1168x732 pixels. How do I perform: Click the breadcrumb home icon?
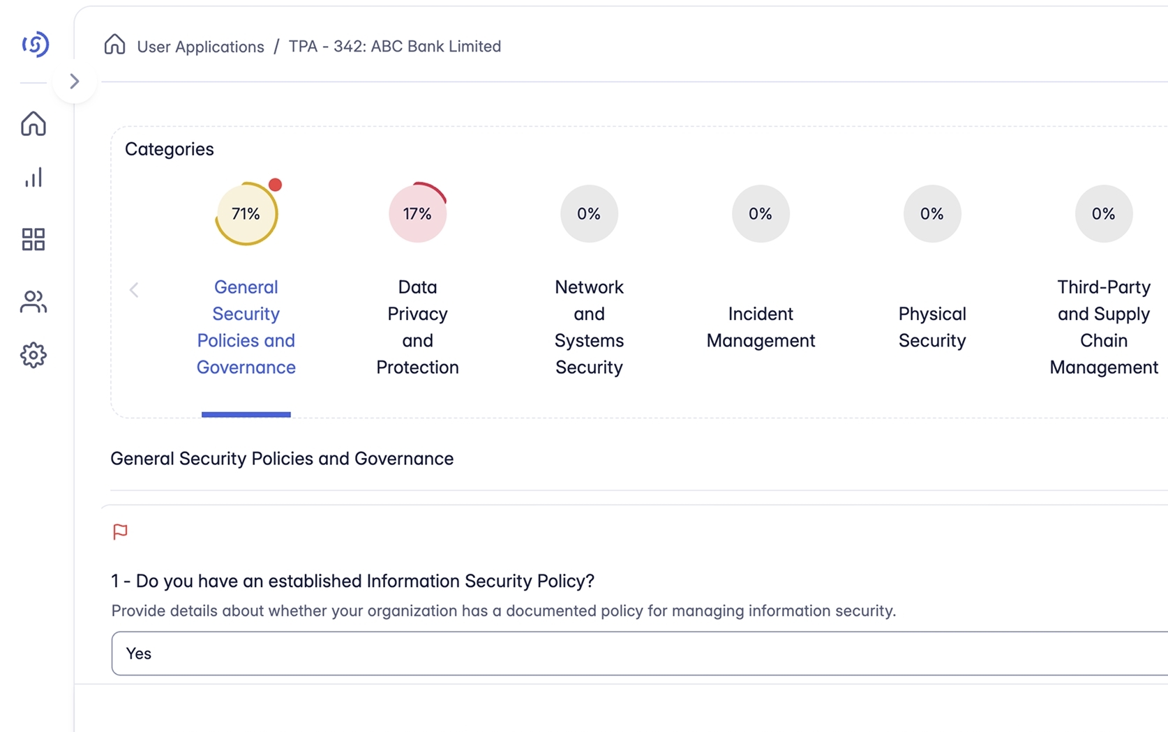click(x=114, y=45)
